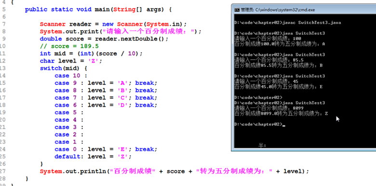The height and width of the screenshot is (186, 376).
Task: Click the IME half-width indicator in the console
Action: [262, 145]
